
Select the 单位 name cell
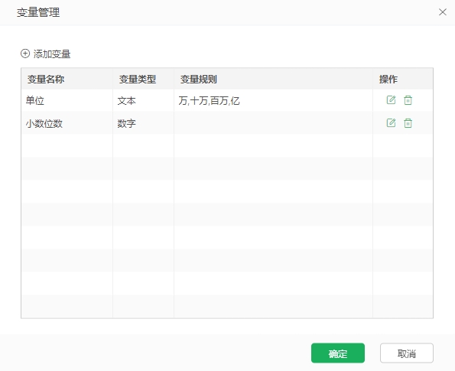pyautogui.click(x=67, y=100)
